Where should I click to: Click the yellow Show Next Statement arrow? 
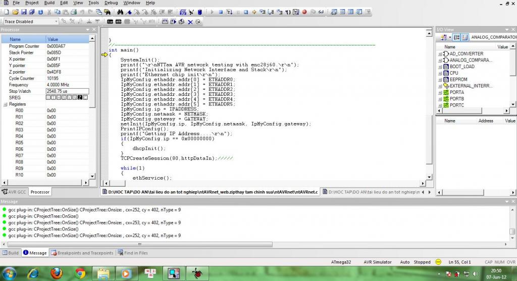pos(254,12)
